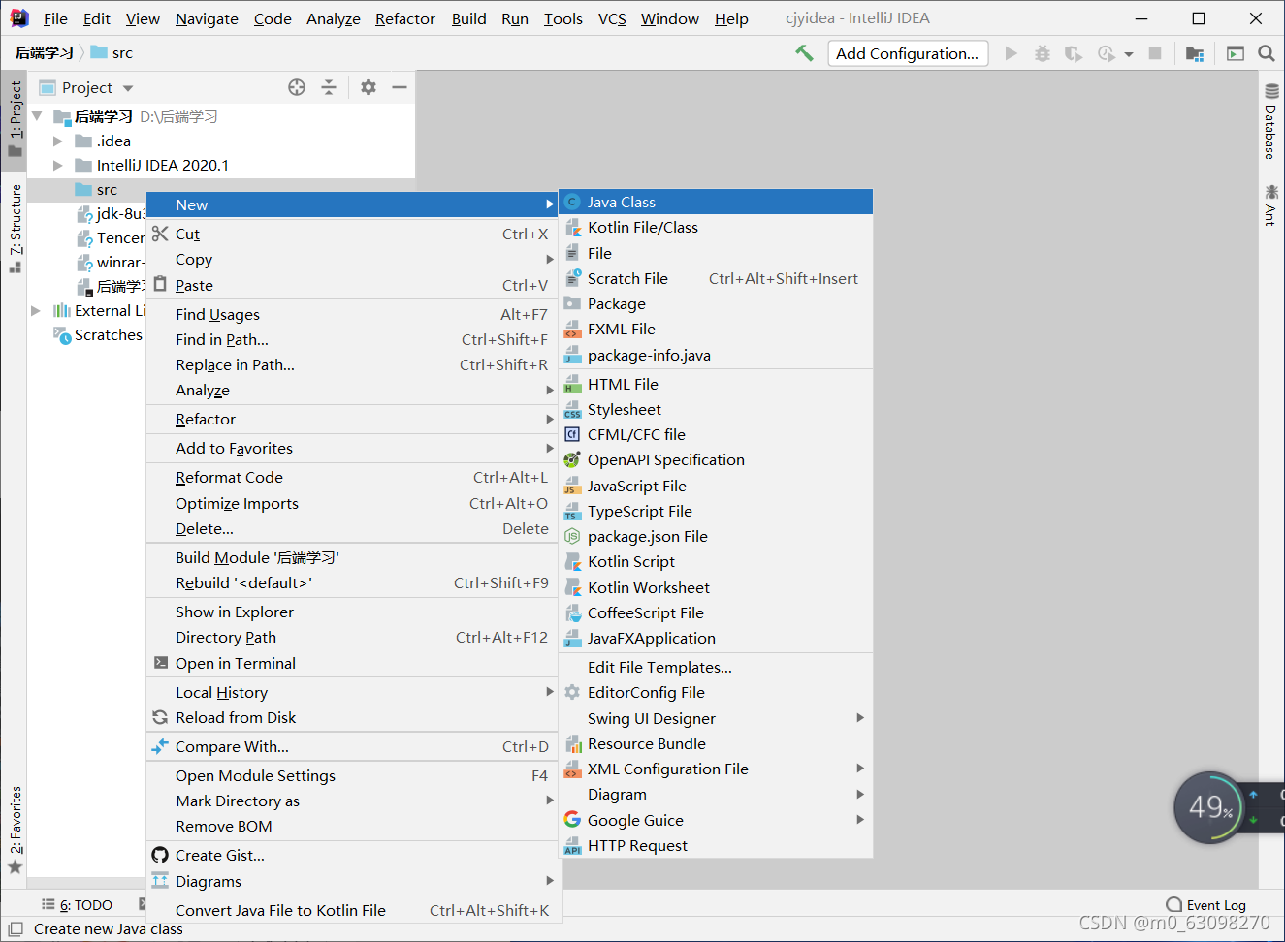
Task: Click the Debug bug icon in toolbar
Action: (1042, 53)
